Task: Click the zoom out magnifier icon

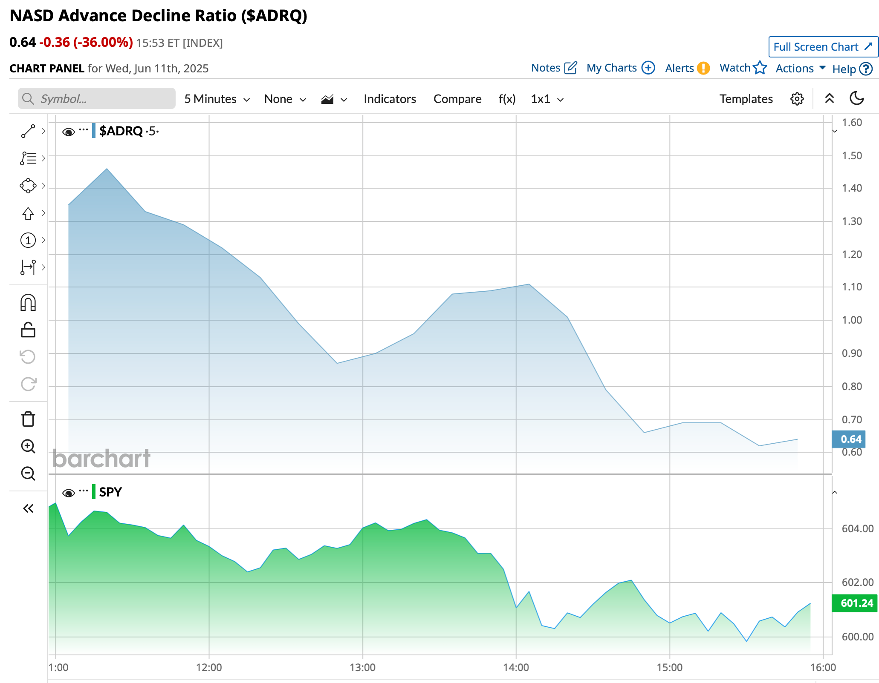Action: [x=28, y=474]
